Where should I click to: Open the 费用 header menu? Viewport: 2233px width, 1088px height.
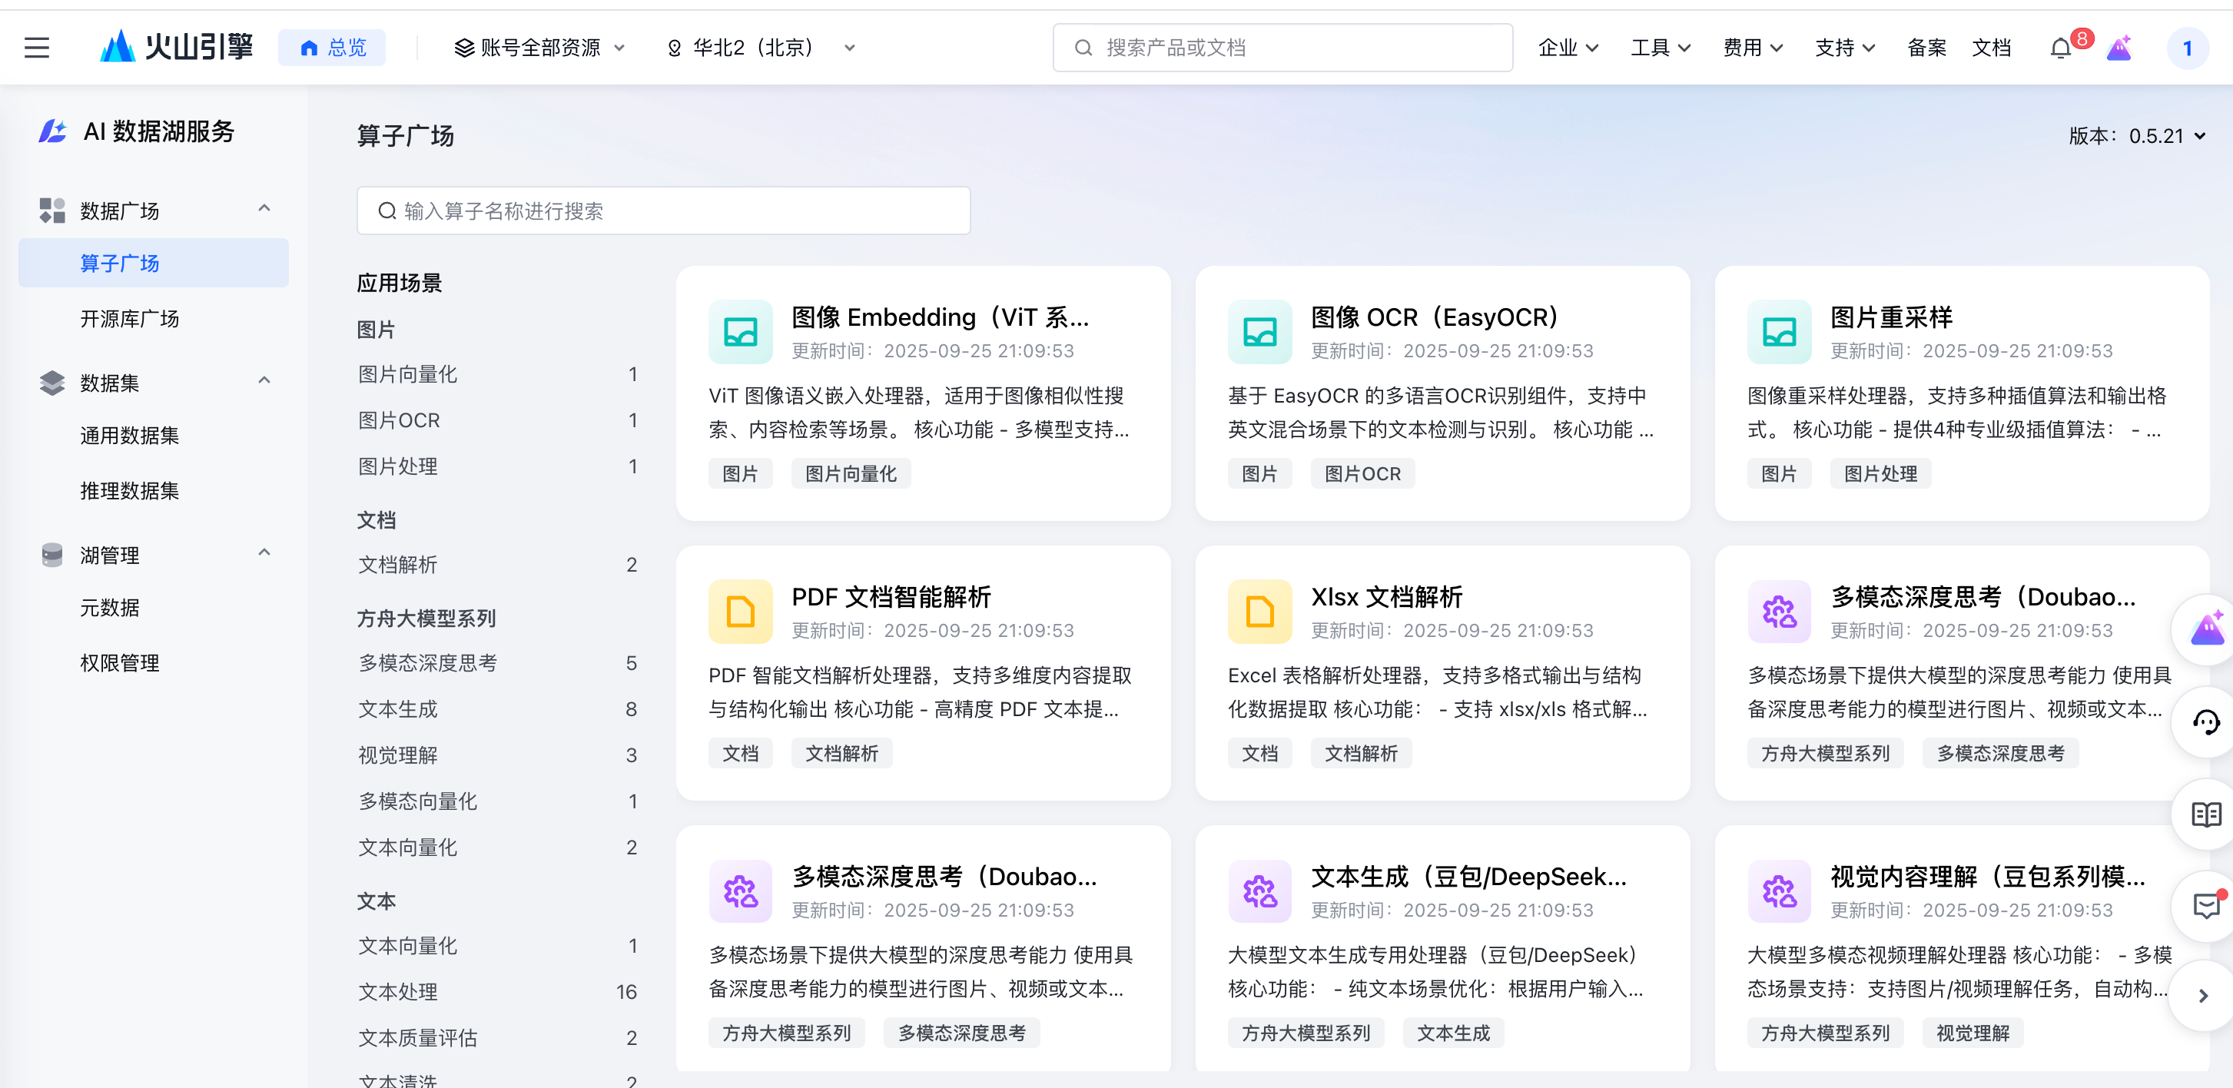click(x=1752, y=48)
